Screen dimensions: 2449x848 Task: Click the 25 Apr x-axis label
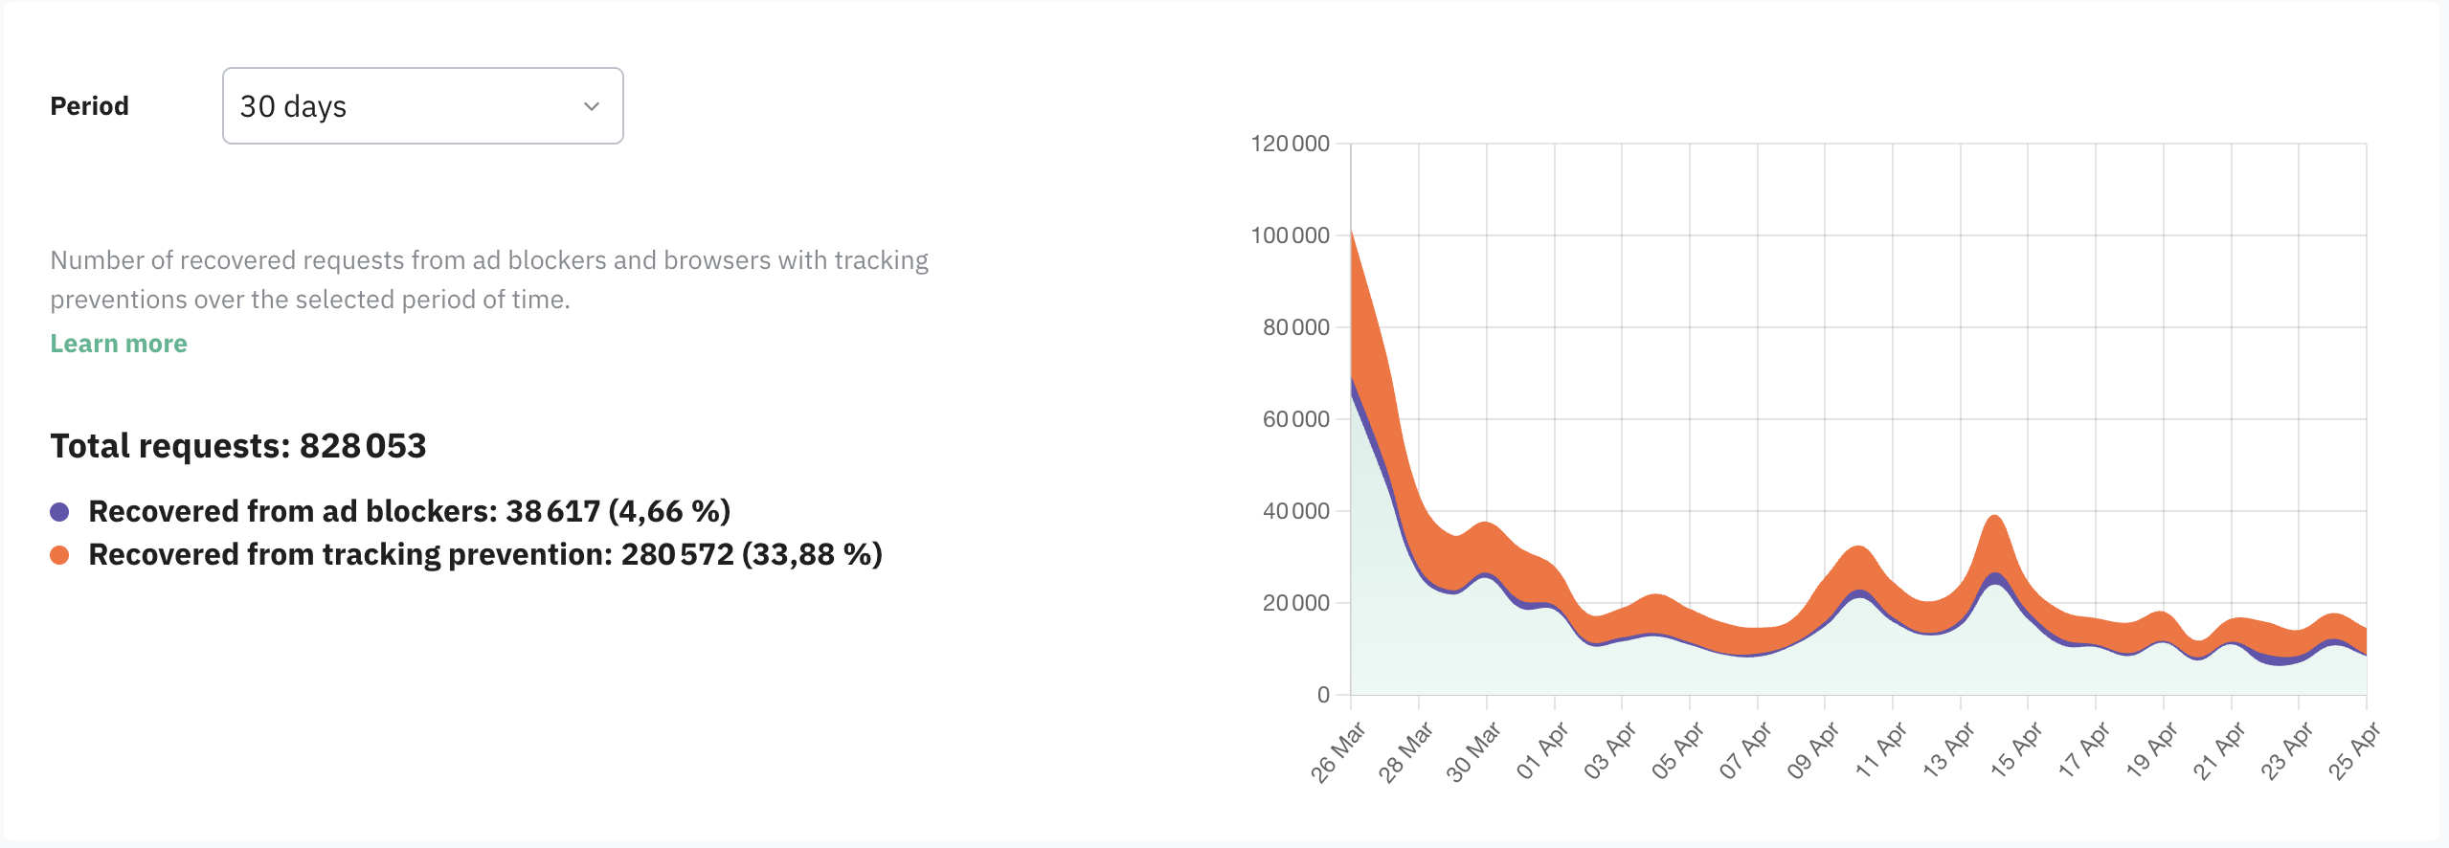pos(2353,752)
